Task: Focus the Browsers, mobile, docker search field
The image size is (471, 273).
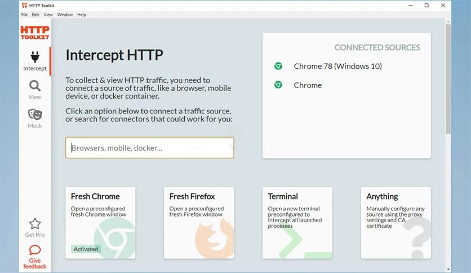Action: point(149,148)
